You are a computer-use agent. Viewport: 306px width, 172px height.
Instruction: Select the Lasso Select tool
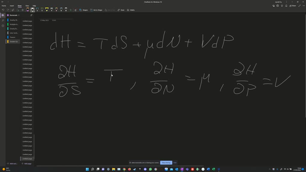pyautogui.click(x=13, y=10)
